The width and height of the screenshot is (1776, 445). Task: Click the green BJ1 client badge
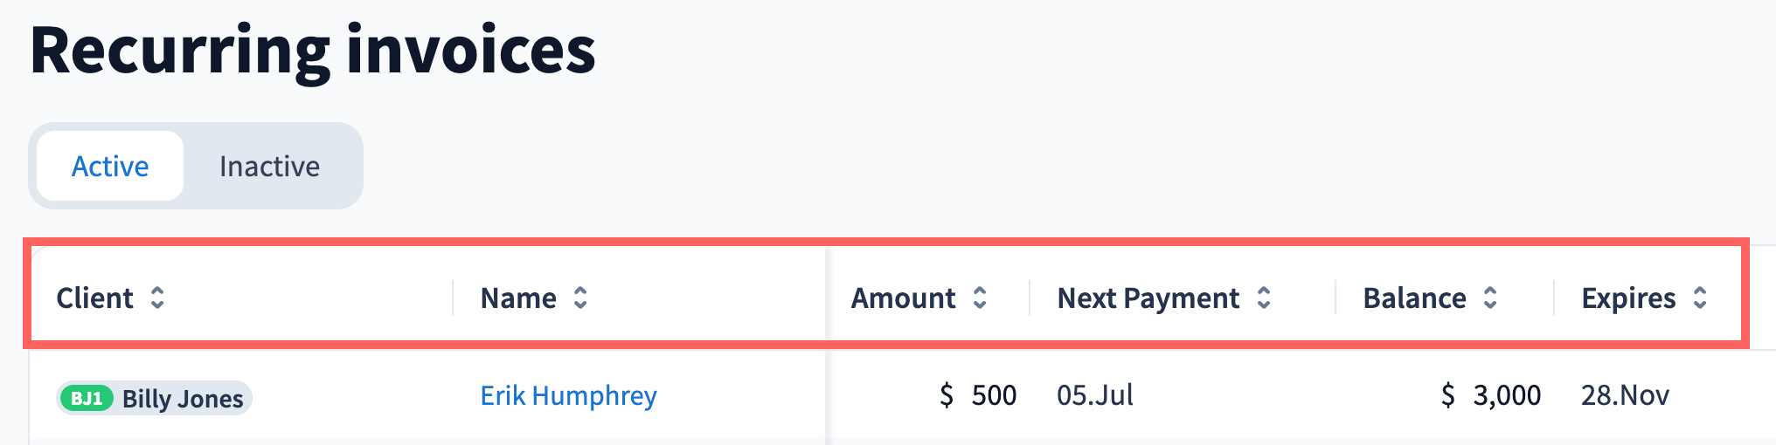click(87, 399)
